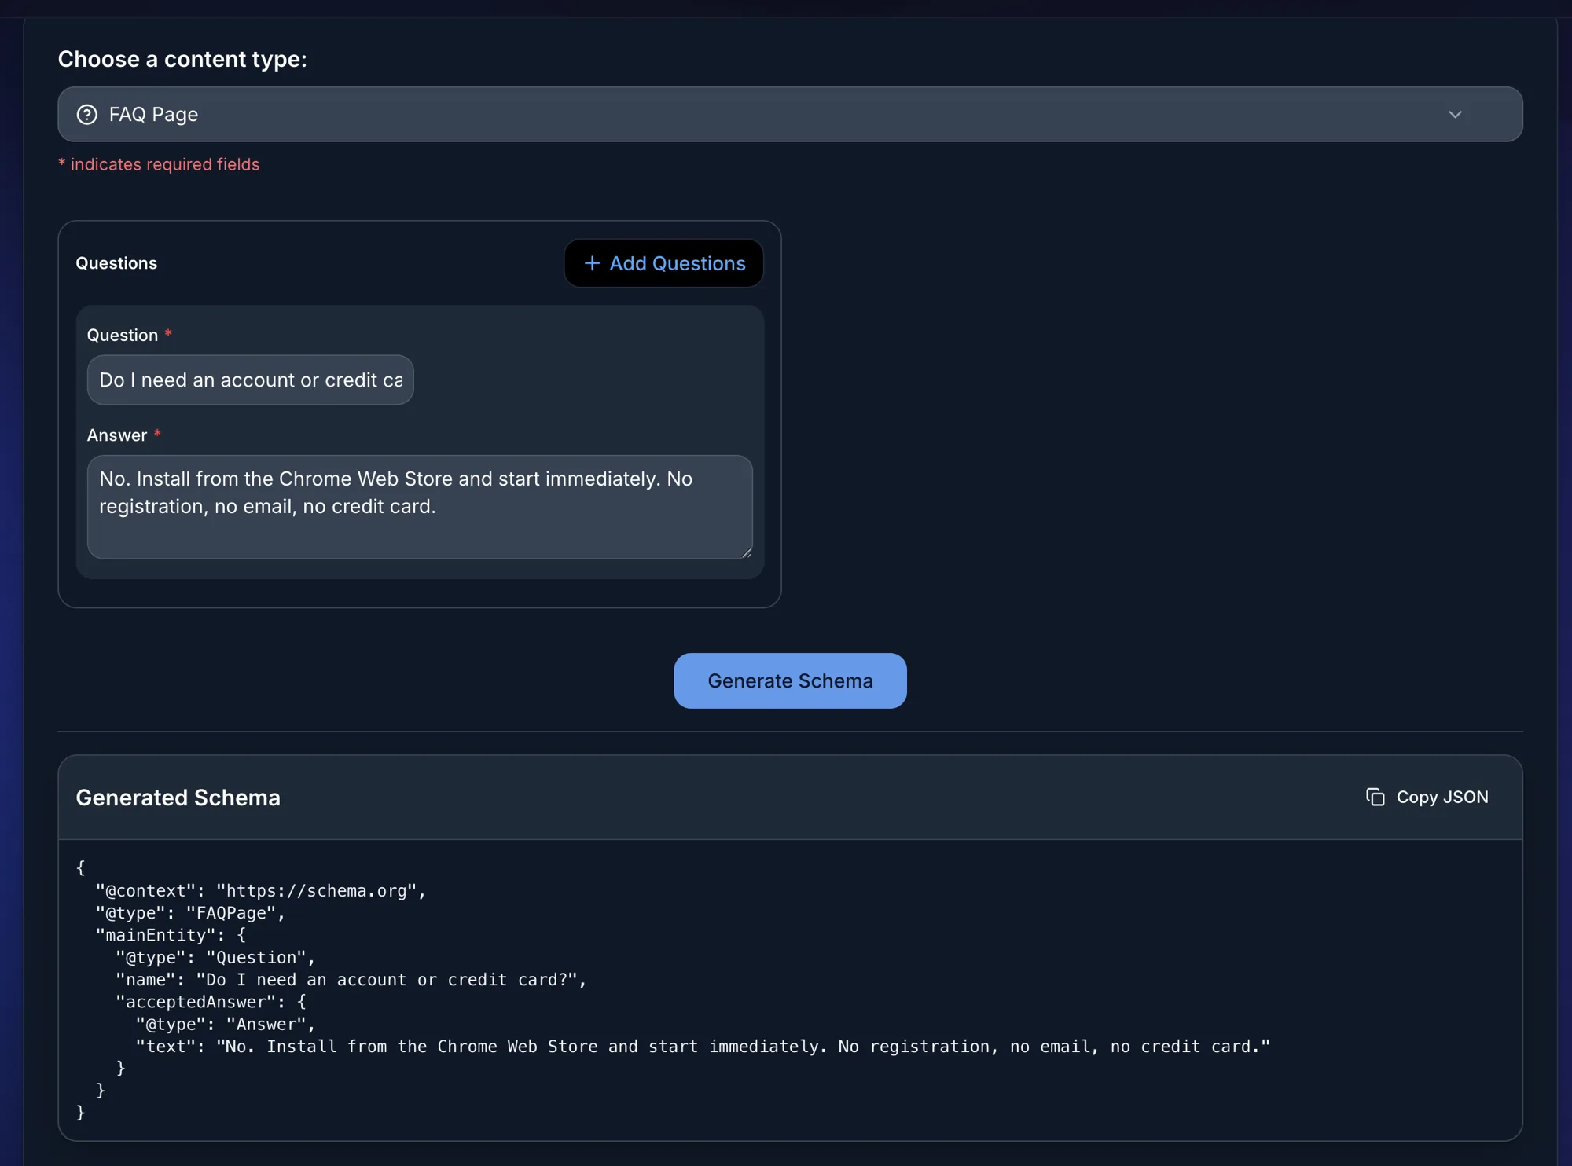The height and width of the screenshot is (1166, 1572).
Task: Click the "name" line in generated JSON
Action: (x=351, y=980)
